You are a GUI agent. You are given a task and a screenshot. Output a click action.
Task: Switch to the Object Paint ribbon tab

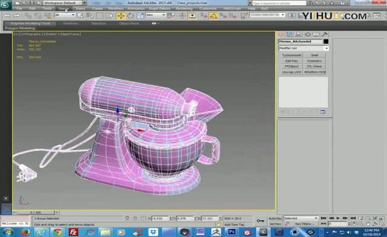tap(129, 23)
